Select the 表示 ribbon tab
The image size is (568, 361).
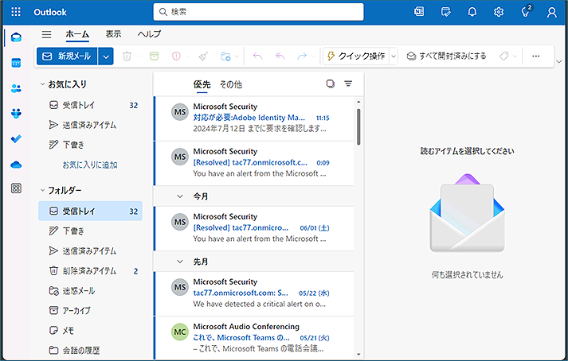pyautogui.click(x=113, y=34)
